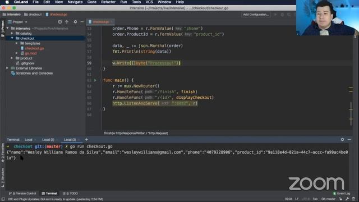This screenshot has height=202, width=359.
Task: Expand the go.mod node arrow
Action: 17,53
